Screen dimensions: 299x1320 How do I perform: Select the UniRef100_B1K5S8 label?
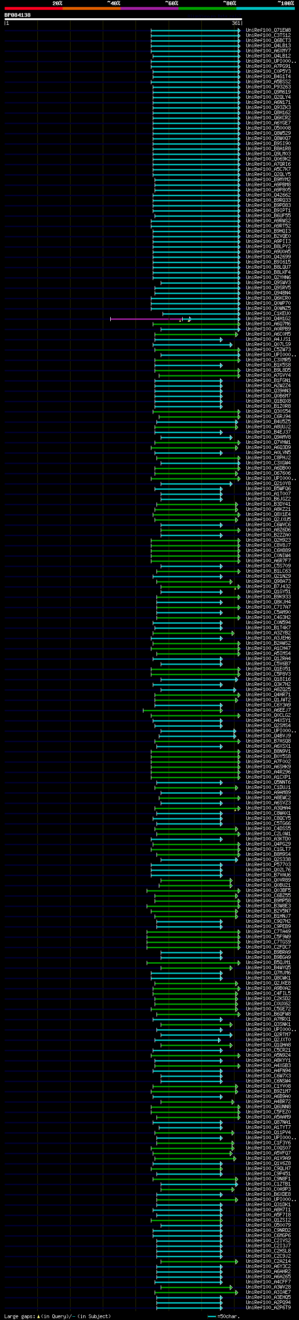pyautogui.click(x=268, y=365)
